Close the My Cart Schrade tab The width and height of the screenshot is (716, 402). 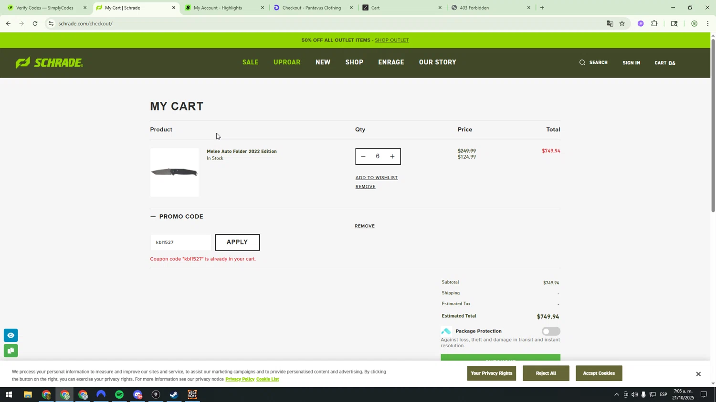pyautogui.click(x=174, y=8)
